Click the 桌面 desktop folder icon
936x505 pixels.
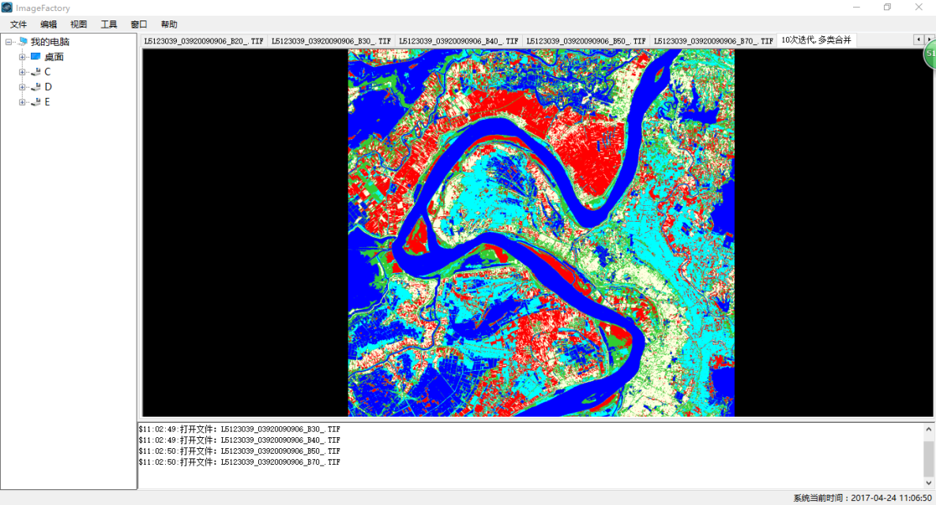pyautogui.click(x=36, y=57)
